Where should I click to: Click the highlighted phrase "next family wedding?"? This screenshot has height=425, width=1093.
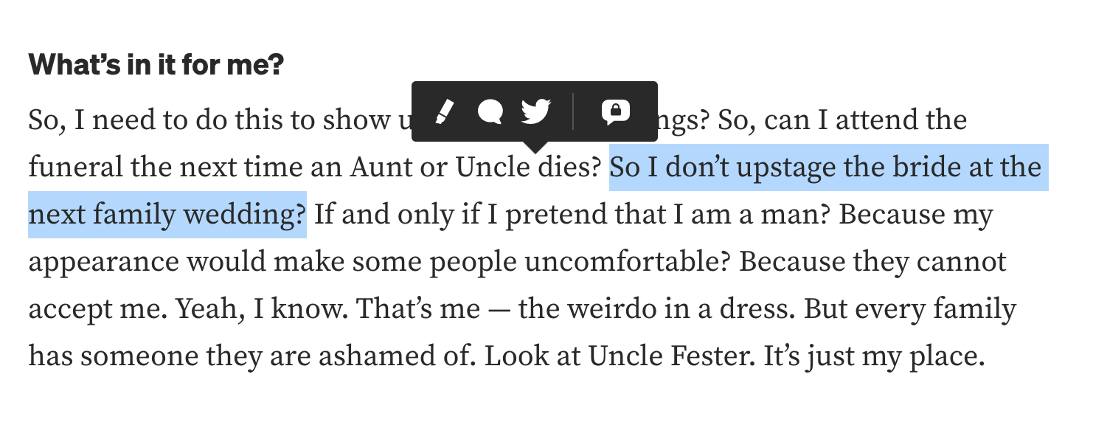pos(167,215)
